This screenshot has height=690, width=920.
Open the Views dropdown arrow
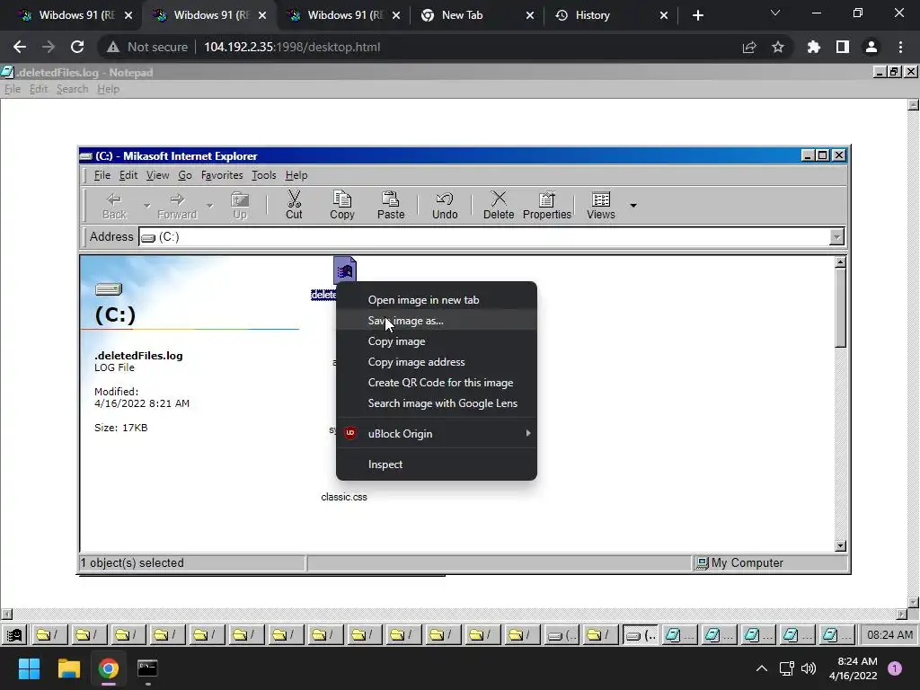(633, 206)
